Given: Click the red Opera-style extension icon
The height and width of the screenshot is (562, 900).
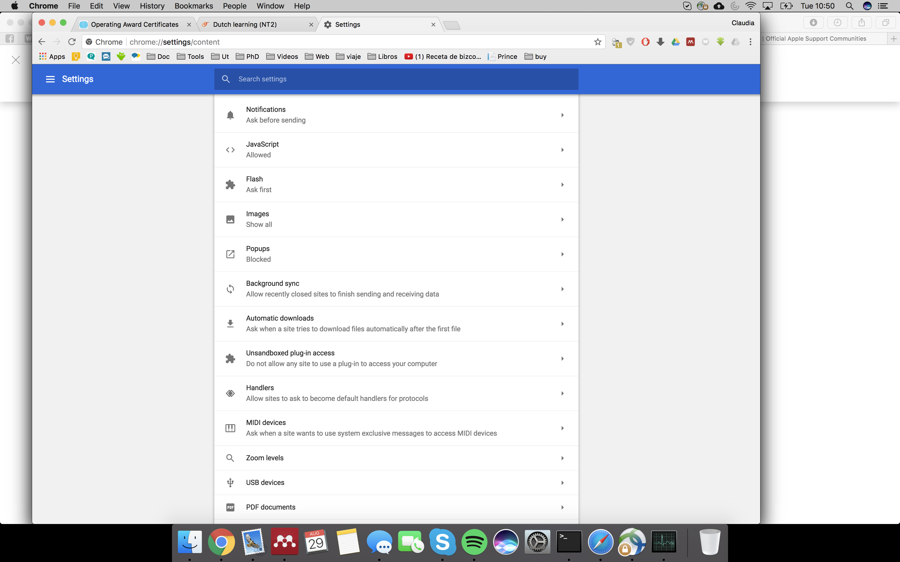Looking at the screenshot, I should click(x=645, y=42).
